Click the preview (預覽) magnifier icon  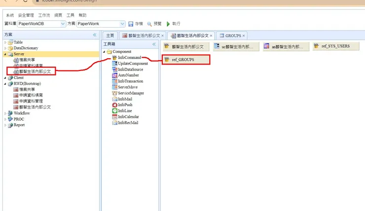click(149, 24)
